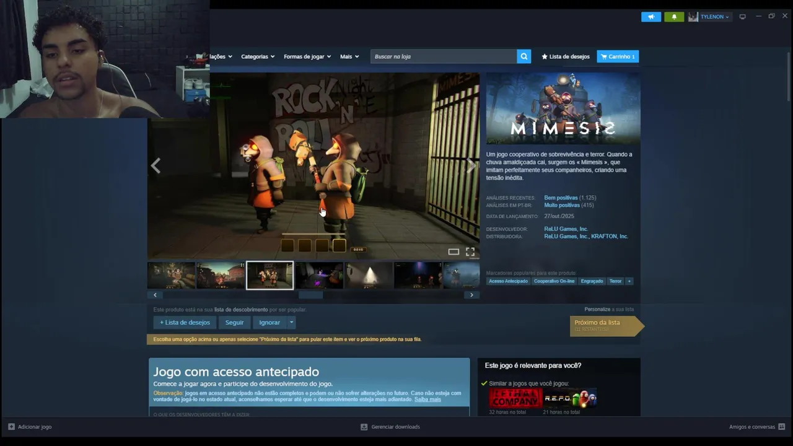Go to the next screenshot using the right arrow

[x=471, y=165]
